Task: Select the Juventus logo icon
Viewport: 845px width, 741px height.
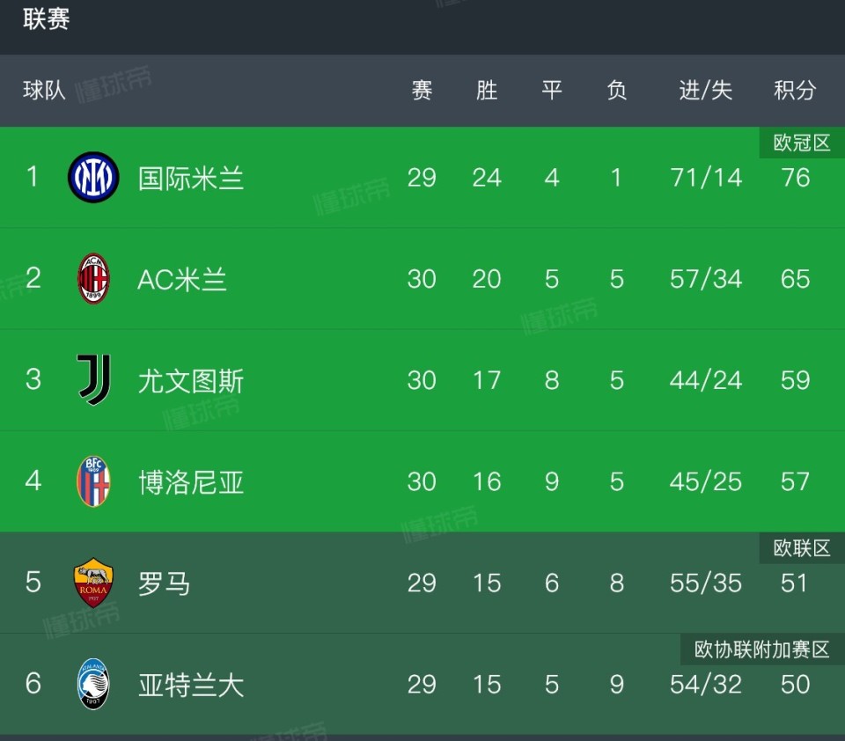Action: 94,380
